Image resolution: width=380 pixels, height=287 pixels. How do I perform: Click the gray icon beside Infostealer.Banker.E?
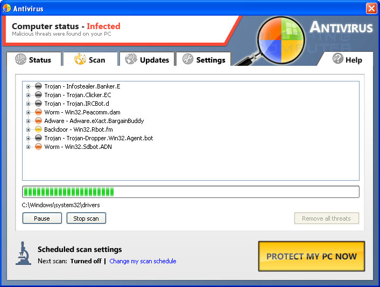pos(38,86)
